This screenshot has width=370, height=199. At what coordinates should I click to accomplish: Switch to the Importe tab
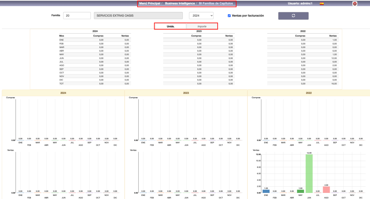pos(202,26)
